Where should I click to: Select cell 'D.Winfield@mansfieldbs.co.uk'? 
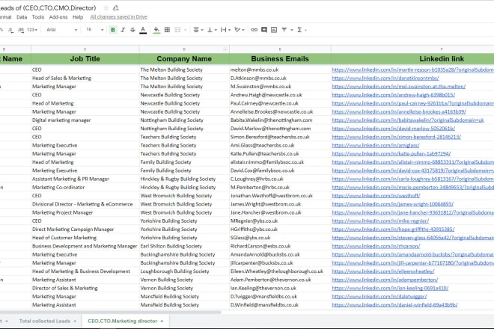[x=280, y=305]
